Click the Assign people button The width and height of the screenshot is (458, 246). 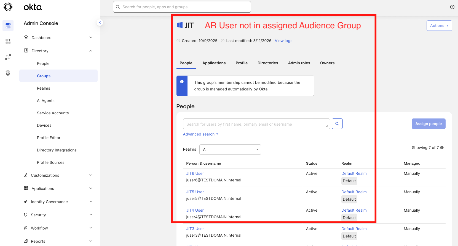click(x=428, y=124)
